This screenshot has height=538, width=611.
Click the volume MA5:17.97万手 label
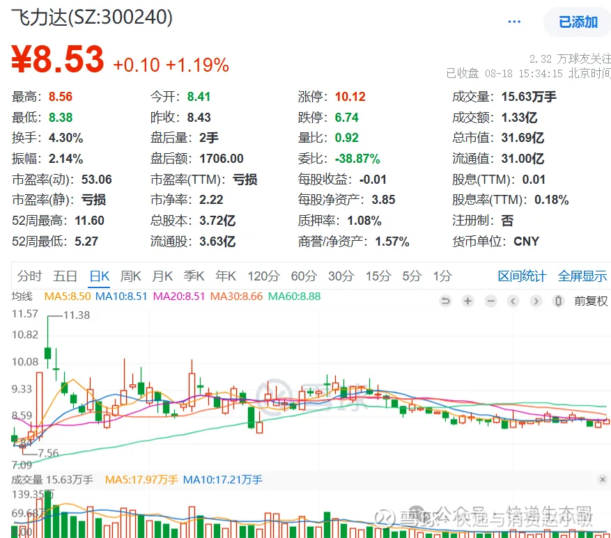click(141, 480)
